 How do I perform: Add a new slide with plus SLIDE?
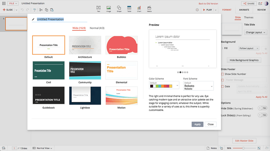tap(8, 10)
